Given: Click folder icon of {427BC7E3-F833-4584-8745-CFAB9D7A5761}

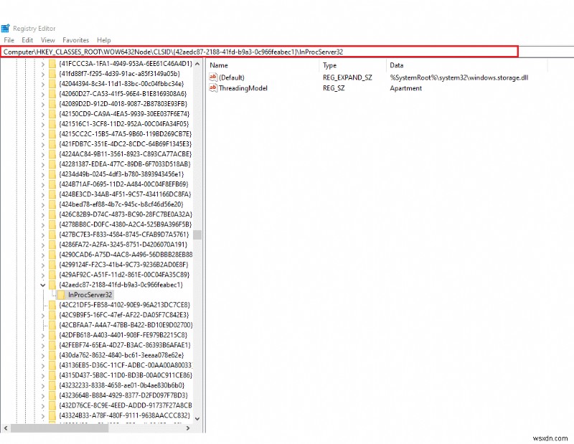Looking at the screenshot, I should (x=52, y=235).
